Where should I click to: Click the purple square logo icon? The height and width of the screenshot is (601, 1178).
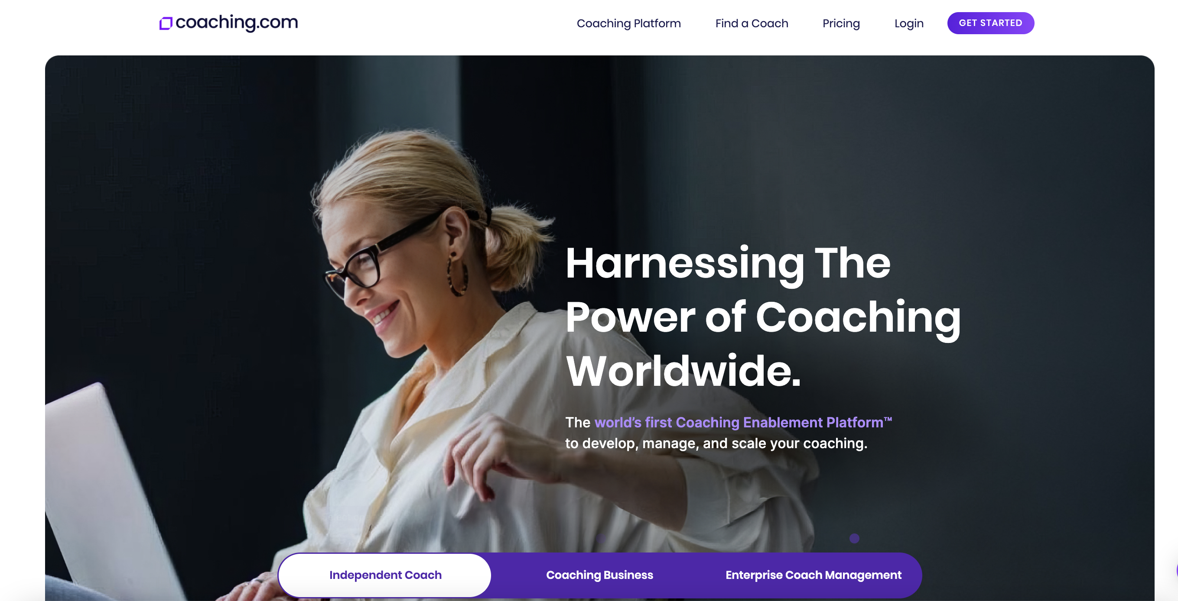click(166, 23)
